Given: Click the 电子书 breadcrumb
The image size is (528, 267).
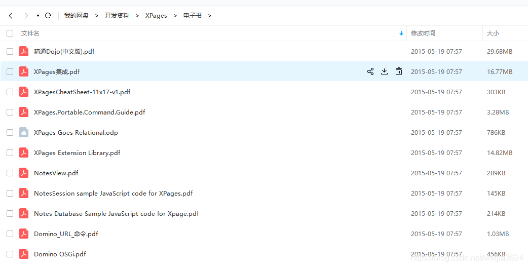Looking at the screenshot, I should [192, 16].
